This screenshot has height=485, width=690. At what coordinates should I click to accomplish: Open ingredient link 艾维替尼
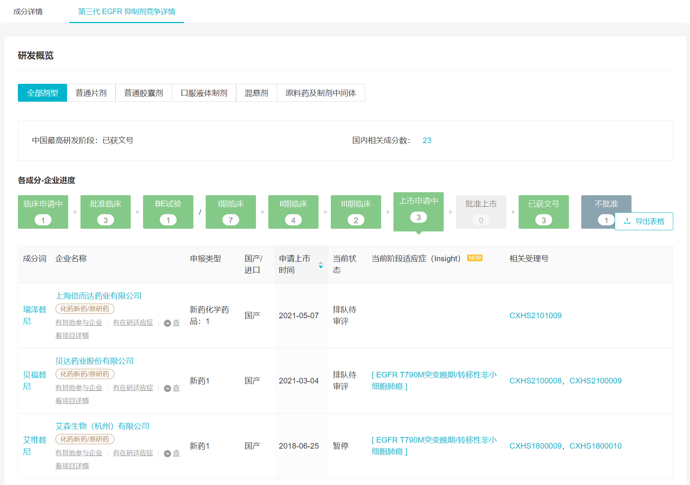(x=35, y=446)
